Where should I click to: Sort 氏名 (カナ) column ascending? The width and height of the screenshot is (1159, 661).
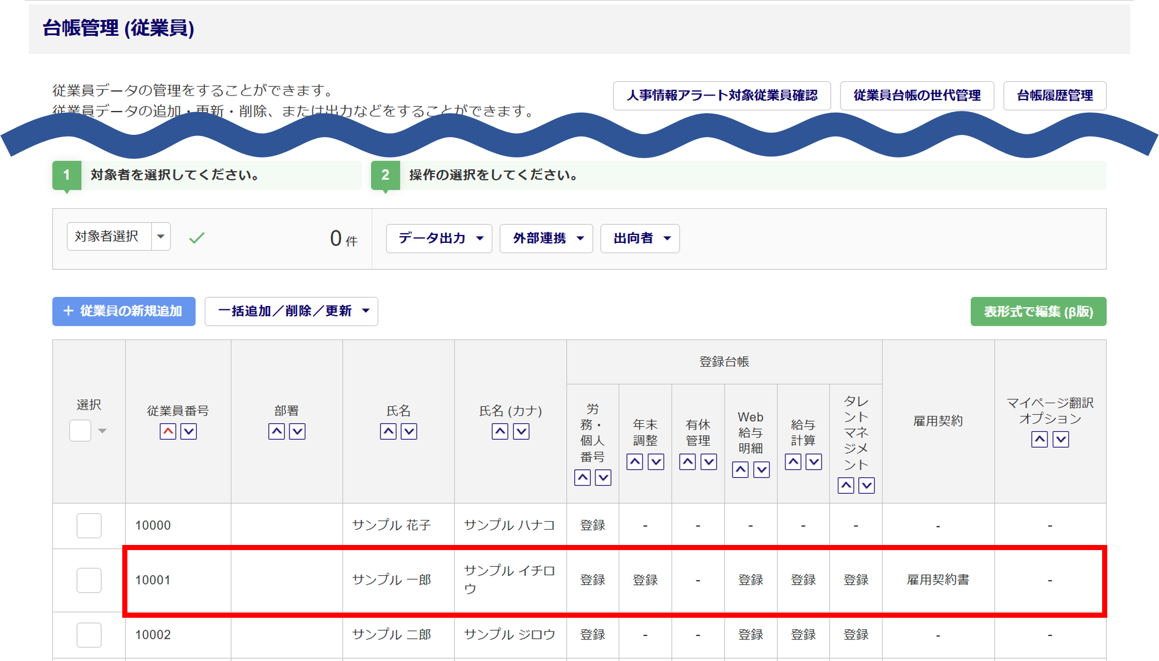click(x=500, y=432)
